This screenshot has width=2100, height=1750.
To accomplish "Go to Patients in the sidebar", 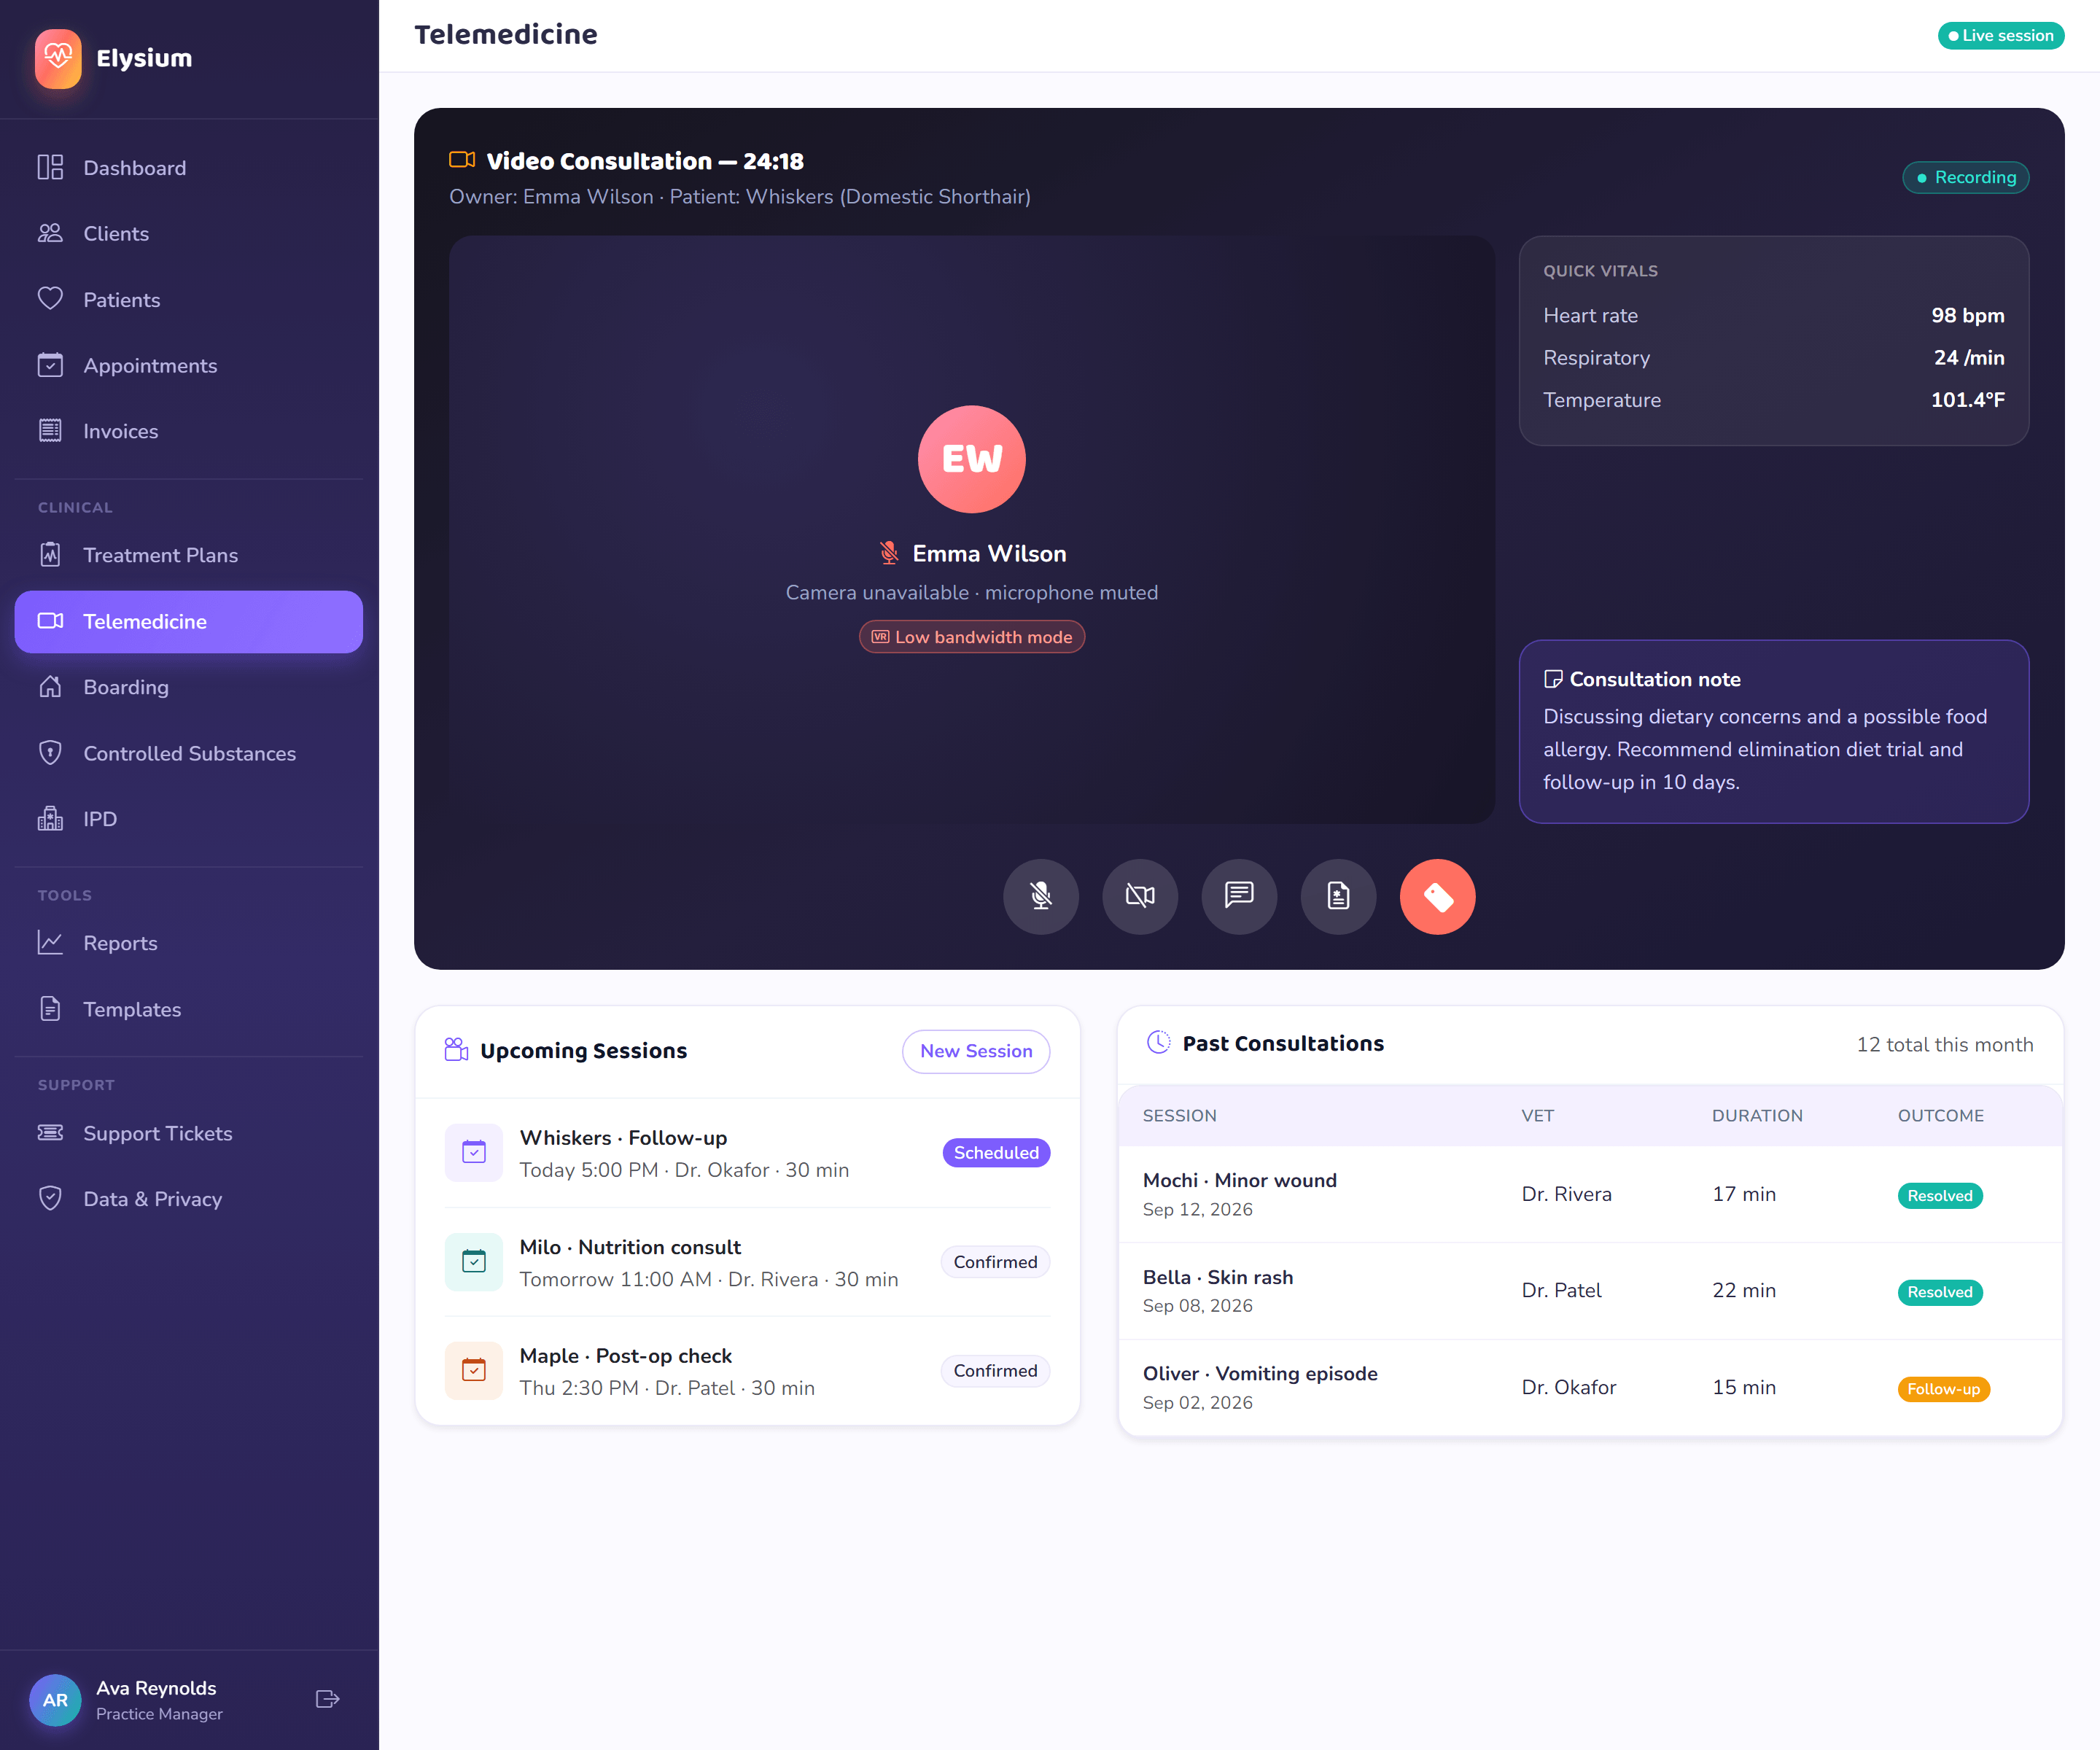I will [189, 299].
